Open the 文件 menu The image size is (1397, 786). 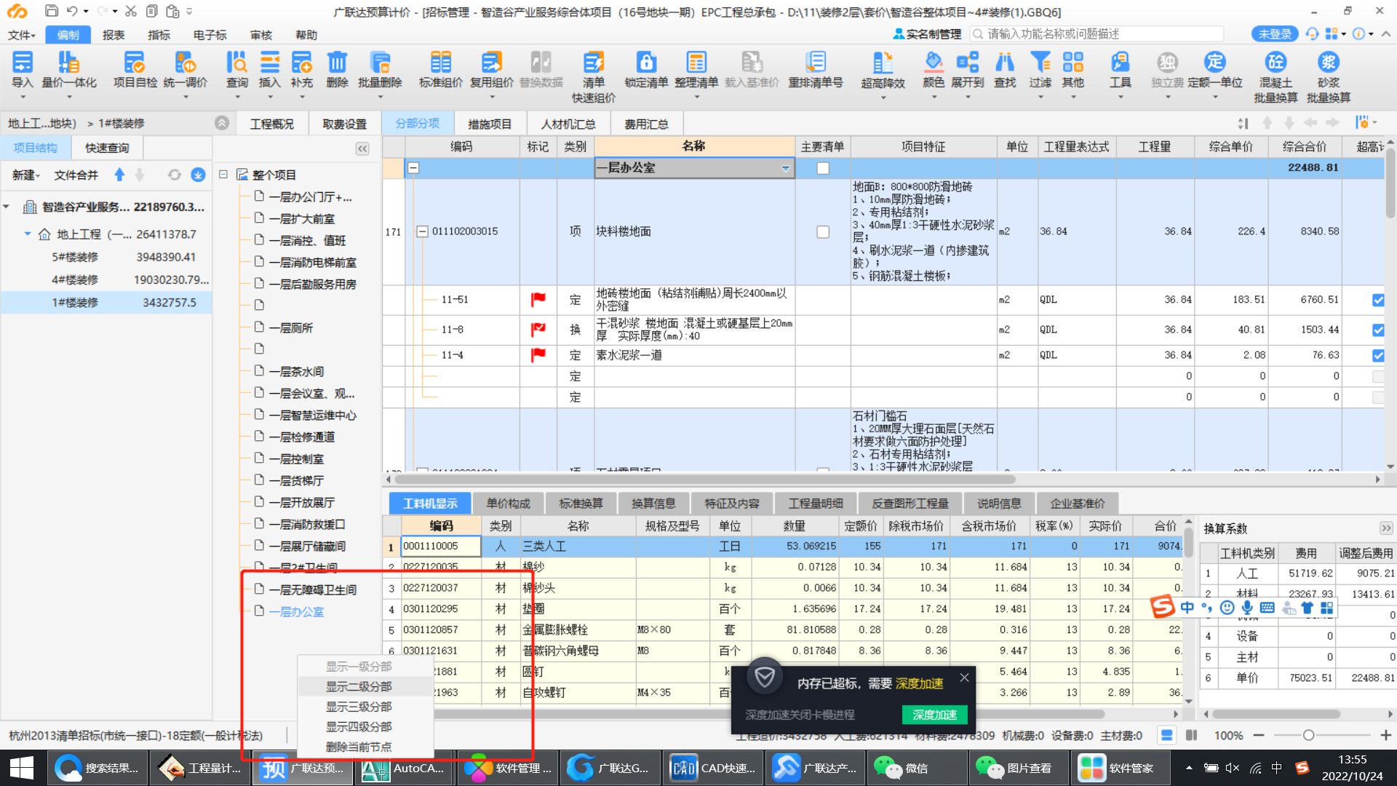tap(21, 34)
